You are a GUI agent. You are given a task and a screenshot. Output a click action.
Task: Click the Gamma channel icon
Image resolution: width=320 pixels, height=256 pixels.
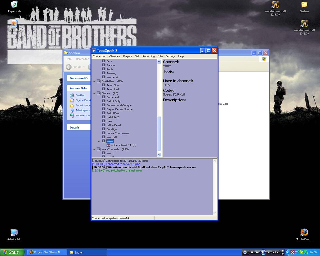103,65
